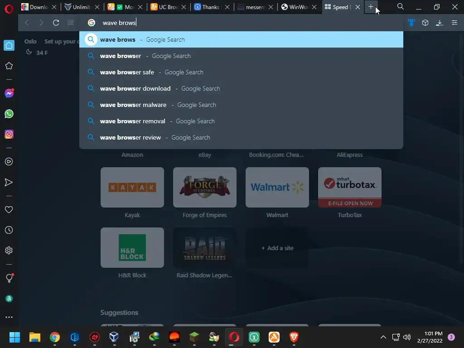Select 'wave browser review' suggestion

[241, 137]
